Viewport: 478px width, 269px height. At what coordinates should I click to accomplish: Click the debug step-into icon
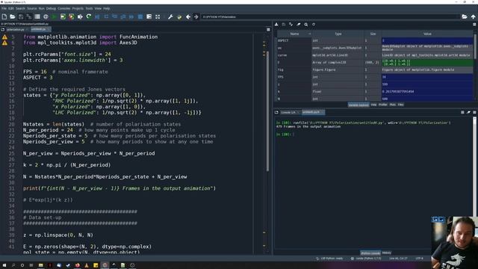click(114, 16)
